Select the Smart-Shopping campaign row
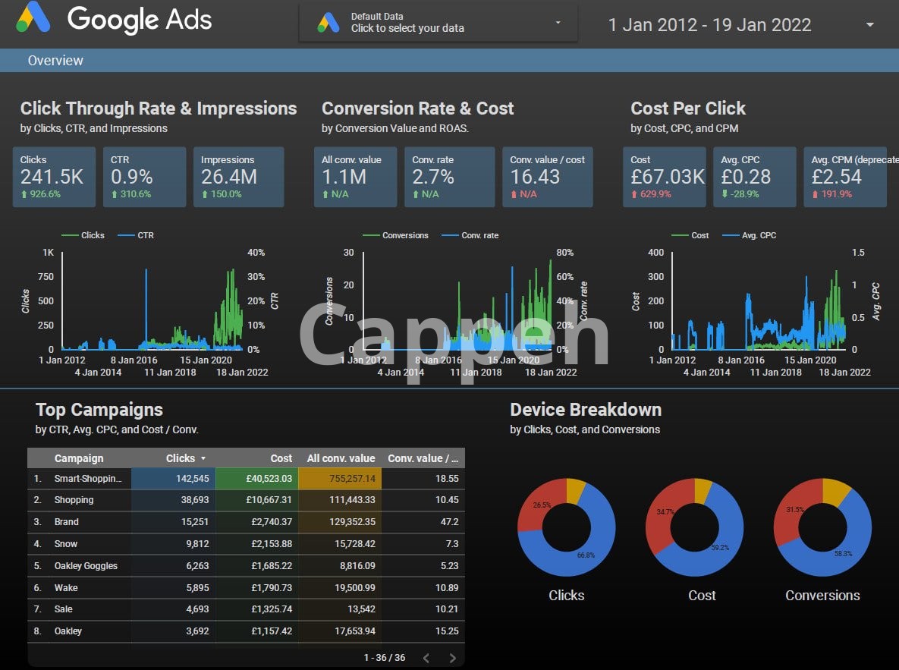The image size is (899, 670). tap(88, 479)
